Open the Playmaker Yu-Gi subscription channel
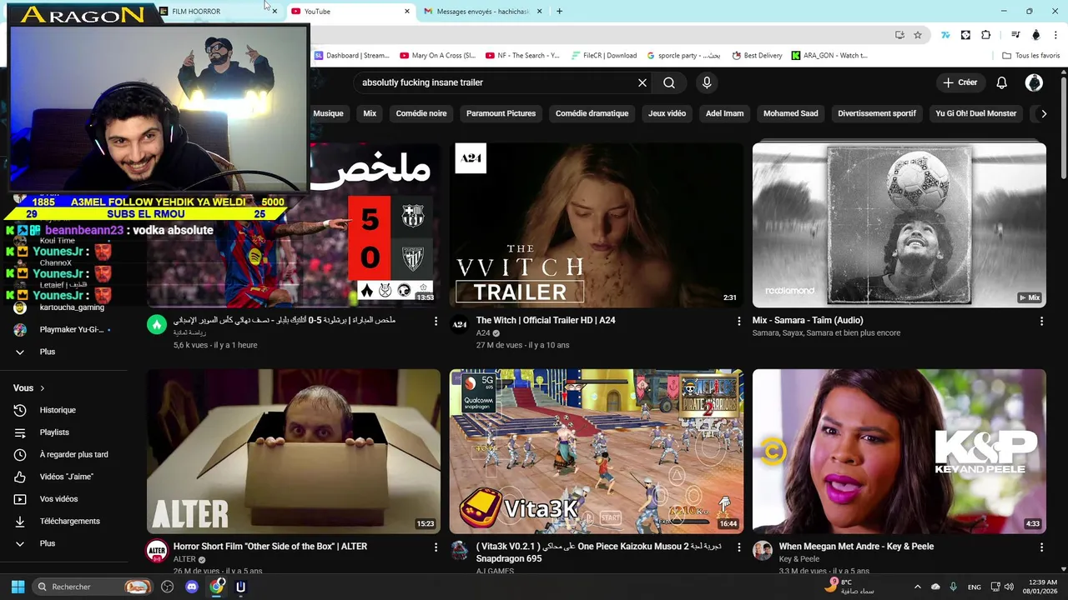 pos(66,330)
